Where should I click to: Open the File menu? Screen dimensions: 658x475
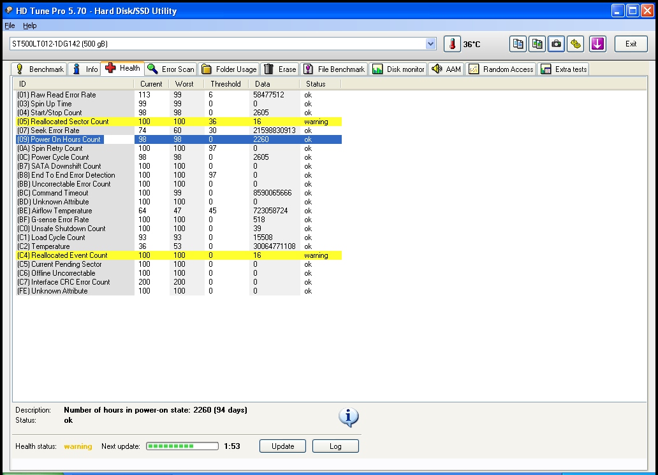10,25
